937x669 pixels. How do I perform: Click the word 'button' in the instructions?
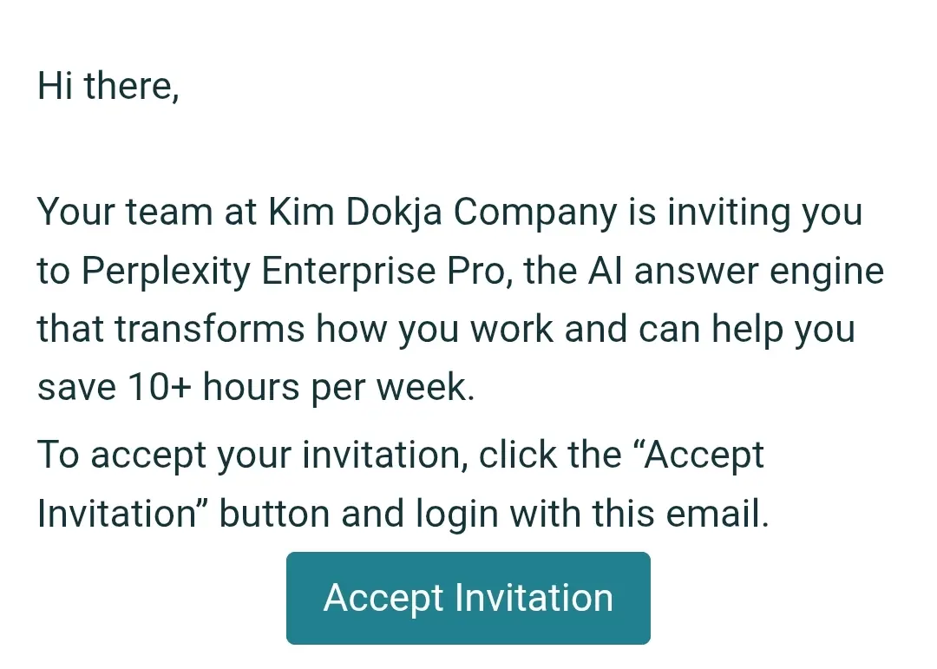point(274,514)
